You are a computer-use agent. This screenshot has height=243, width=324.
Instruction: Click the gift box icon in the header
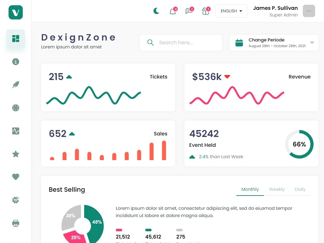[x=206, y=11]
